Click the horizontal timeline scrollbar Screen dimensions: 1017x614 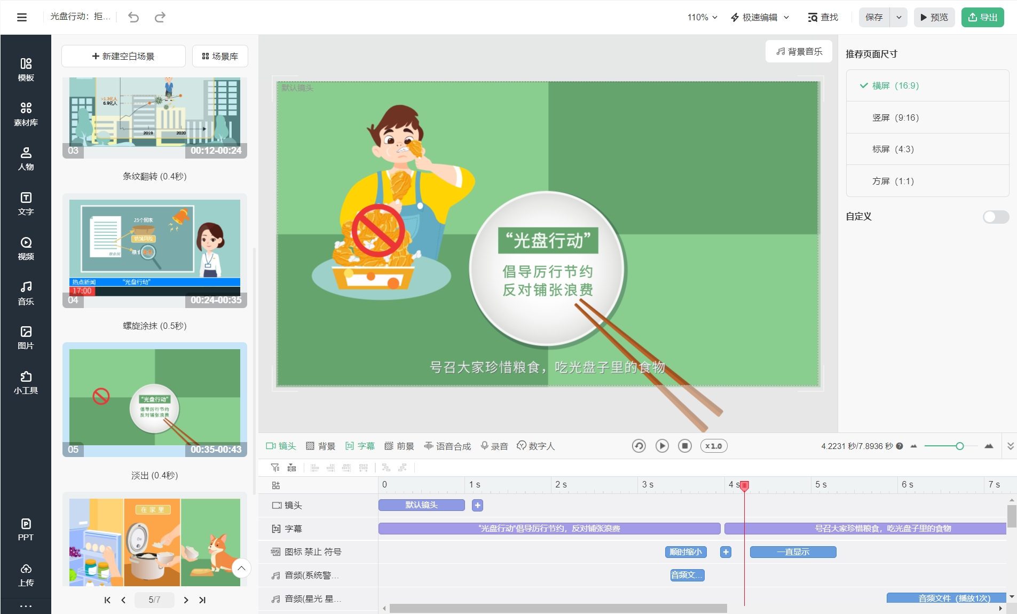pyautogui.click(x=558, y=608)
